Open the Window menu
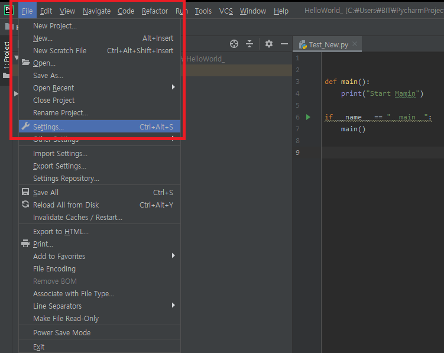 [x=253, y=11]
